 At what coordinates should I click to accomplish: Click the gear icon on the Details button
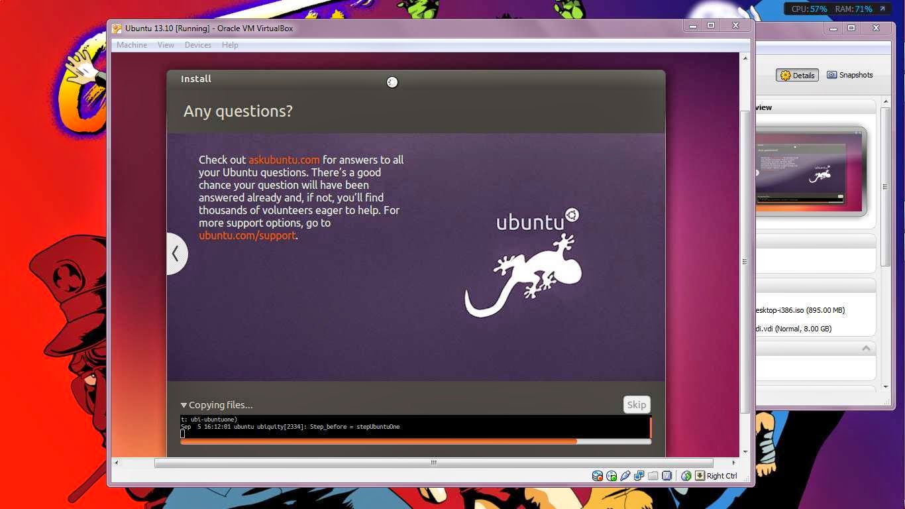(785, 76)
